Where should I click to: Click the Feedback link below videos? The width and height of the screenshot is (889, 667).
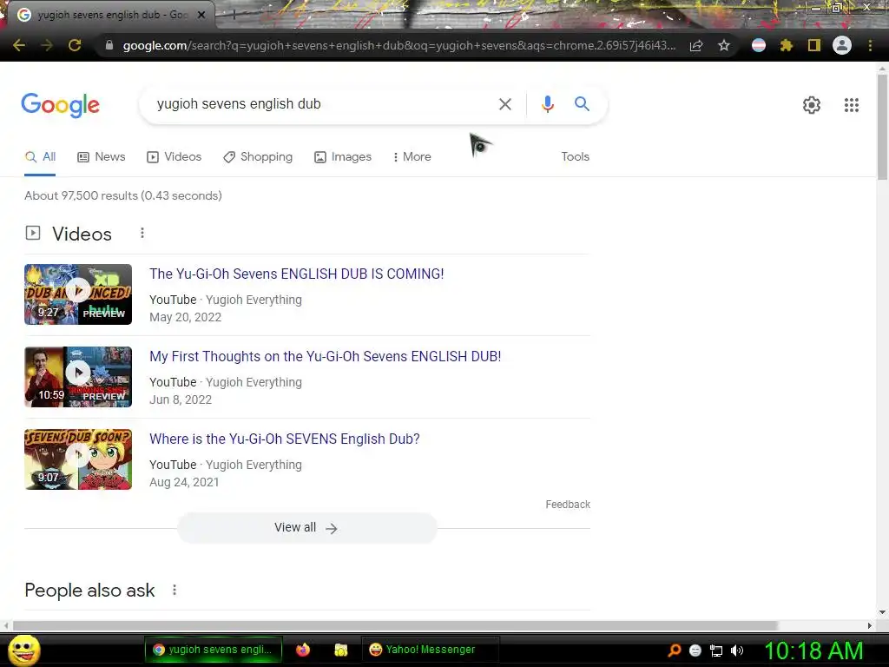click(568, 505)
